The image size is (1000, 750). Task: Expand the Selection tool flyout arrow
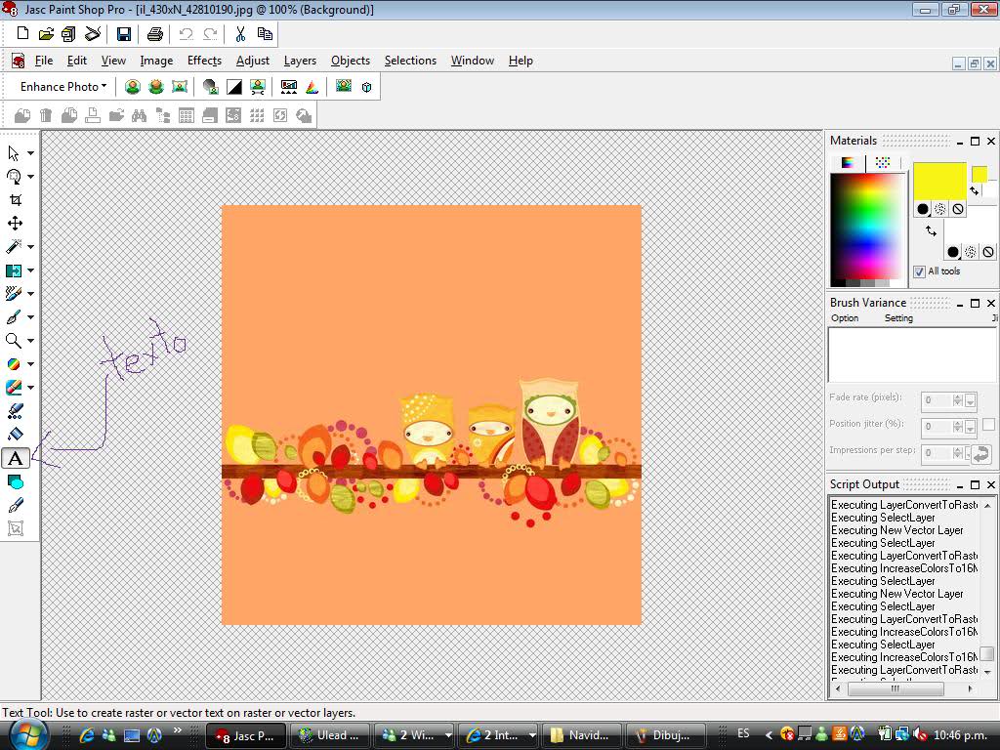tap(30, 177)
